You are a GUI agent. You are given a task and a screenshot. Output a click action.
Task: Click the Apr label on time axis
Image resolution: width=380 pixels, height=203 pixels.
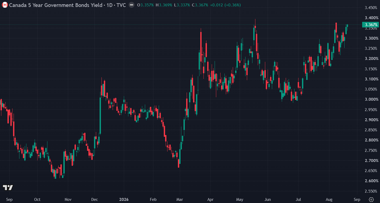click(x=210, y=200)
